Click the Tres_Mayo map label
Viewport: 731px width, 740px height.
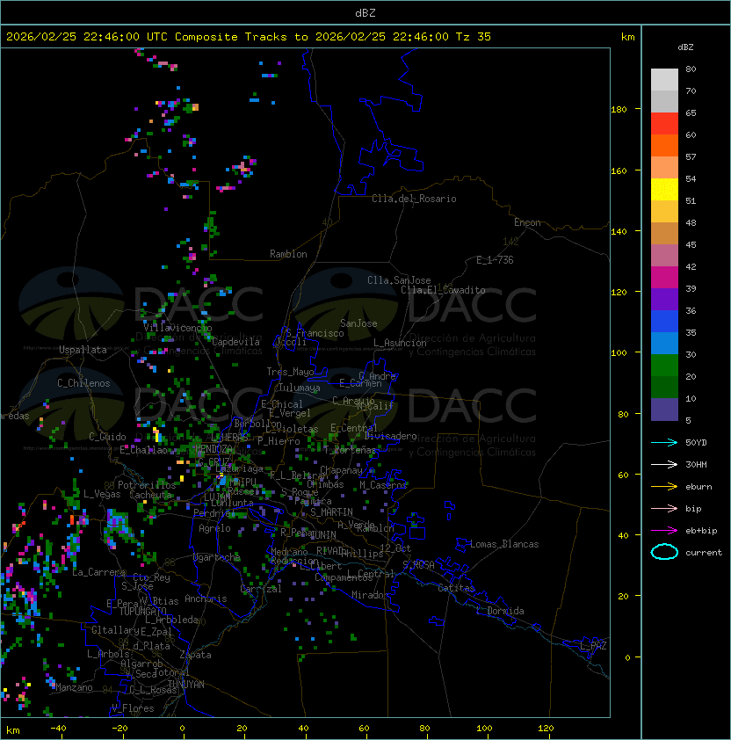[x=290, y=372]
